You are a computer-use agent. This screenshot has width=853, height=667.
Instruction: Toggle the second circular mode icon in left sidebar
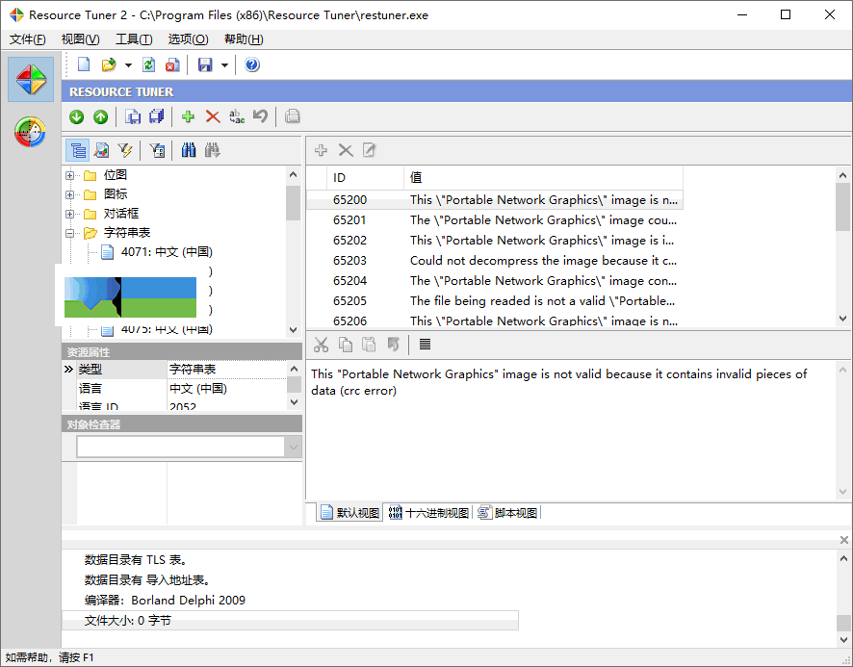coord(31,132)
